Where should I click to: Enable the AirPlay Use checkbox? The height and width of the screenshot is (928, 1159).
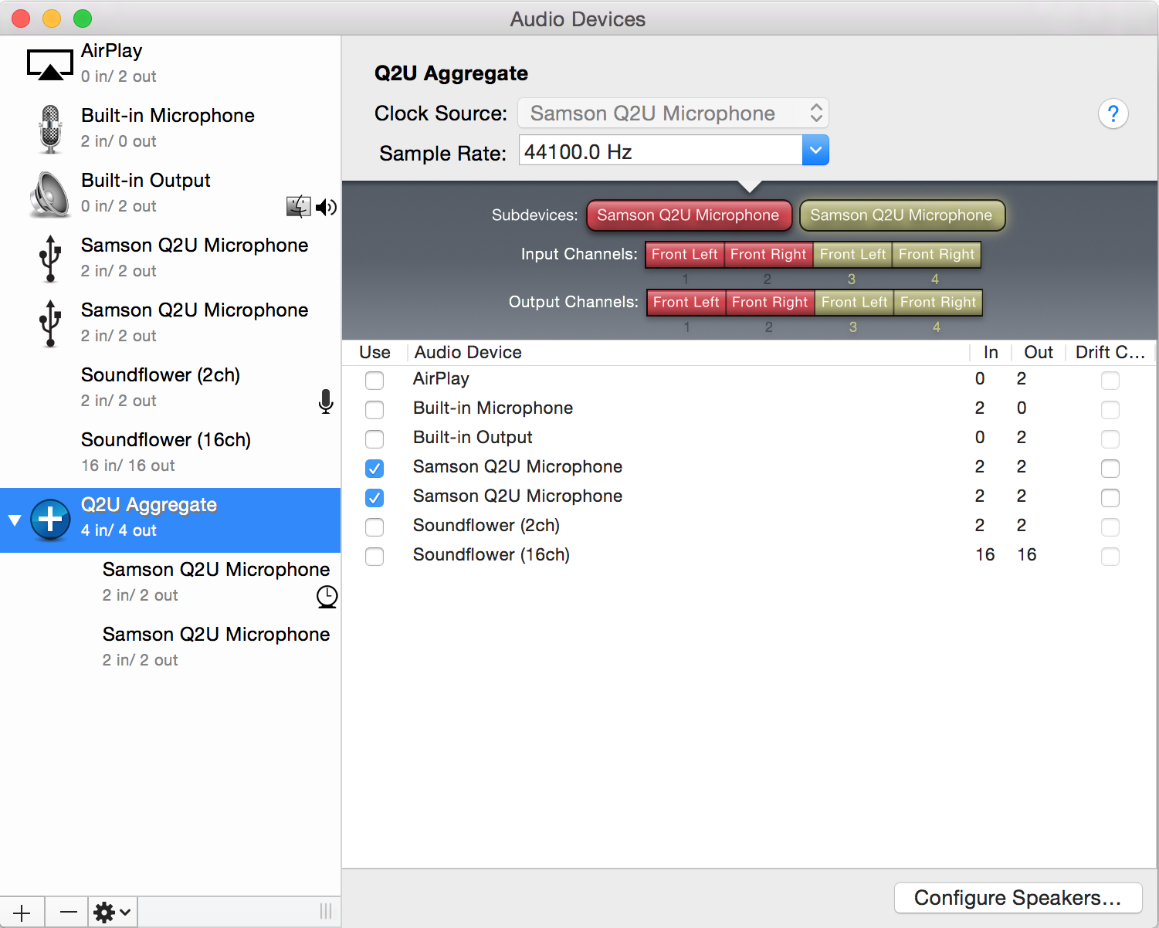(x=374, y=380)
